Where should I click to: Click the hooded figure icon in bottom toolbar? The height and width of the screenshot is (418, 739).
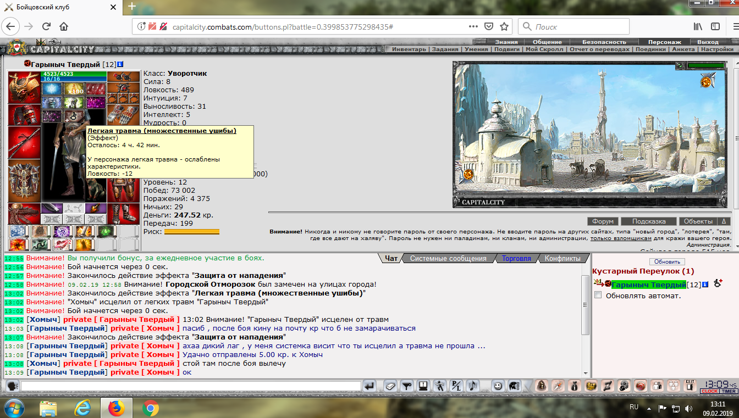(541, 386)
